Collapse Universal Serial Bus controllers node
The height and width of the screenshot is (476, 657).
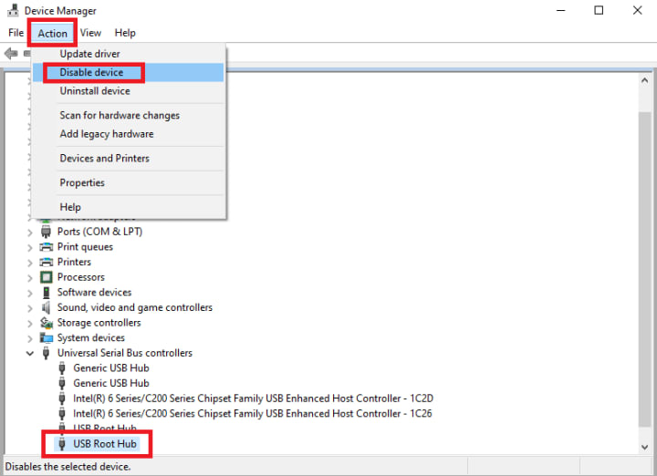point(30,353)
